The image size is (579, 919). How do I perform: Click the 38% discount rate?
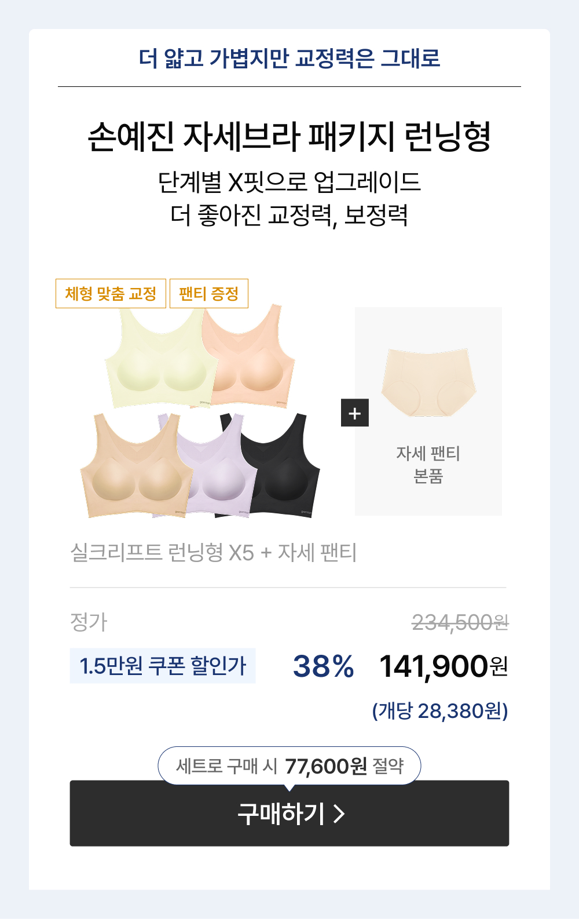[x=323, y=666]
